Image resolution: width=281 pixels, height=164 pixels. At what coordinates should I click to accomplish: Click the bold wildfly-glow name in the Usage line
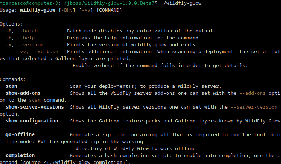38,10
